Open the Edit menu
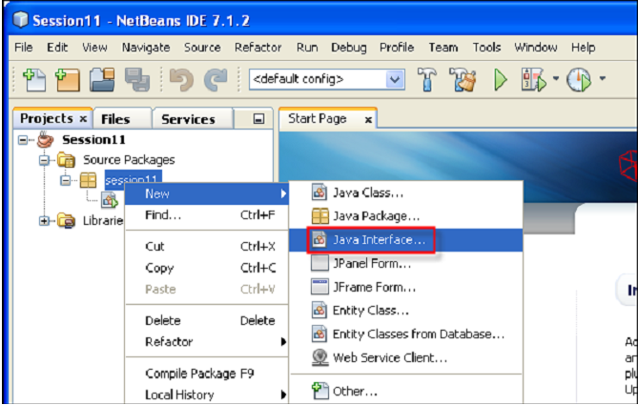Screen dimensions: 638x405 pos(57,47)
